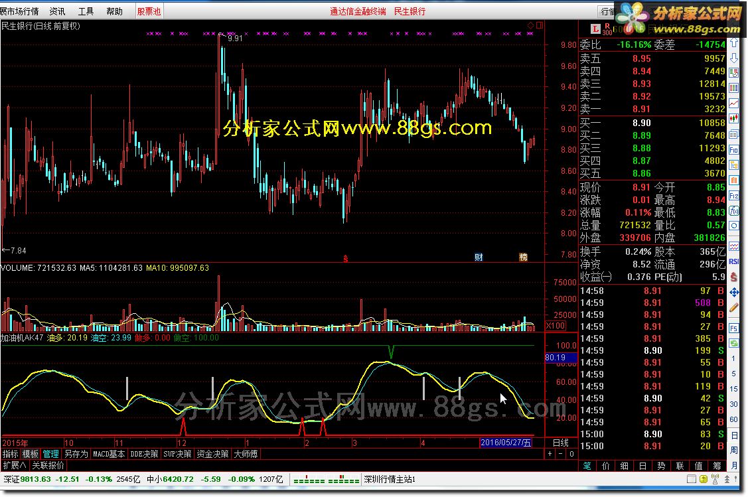Click the down arrow icon in right sidebar

click(x=733, y=58)
